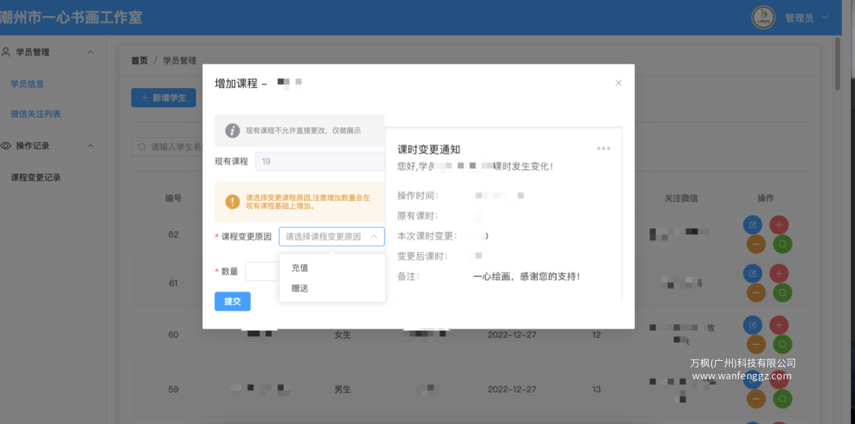The height and width of the screenshot is (424, 855).
Task: Follow the 首页 breadcrumb link
Action: pyautogui.click(x=139, y=60)
